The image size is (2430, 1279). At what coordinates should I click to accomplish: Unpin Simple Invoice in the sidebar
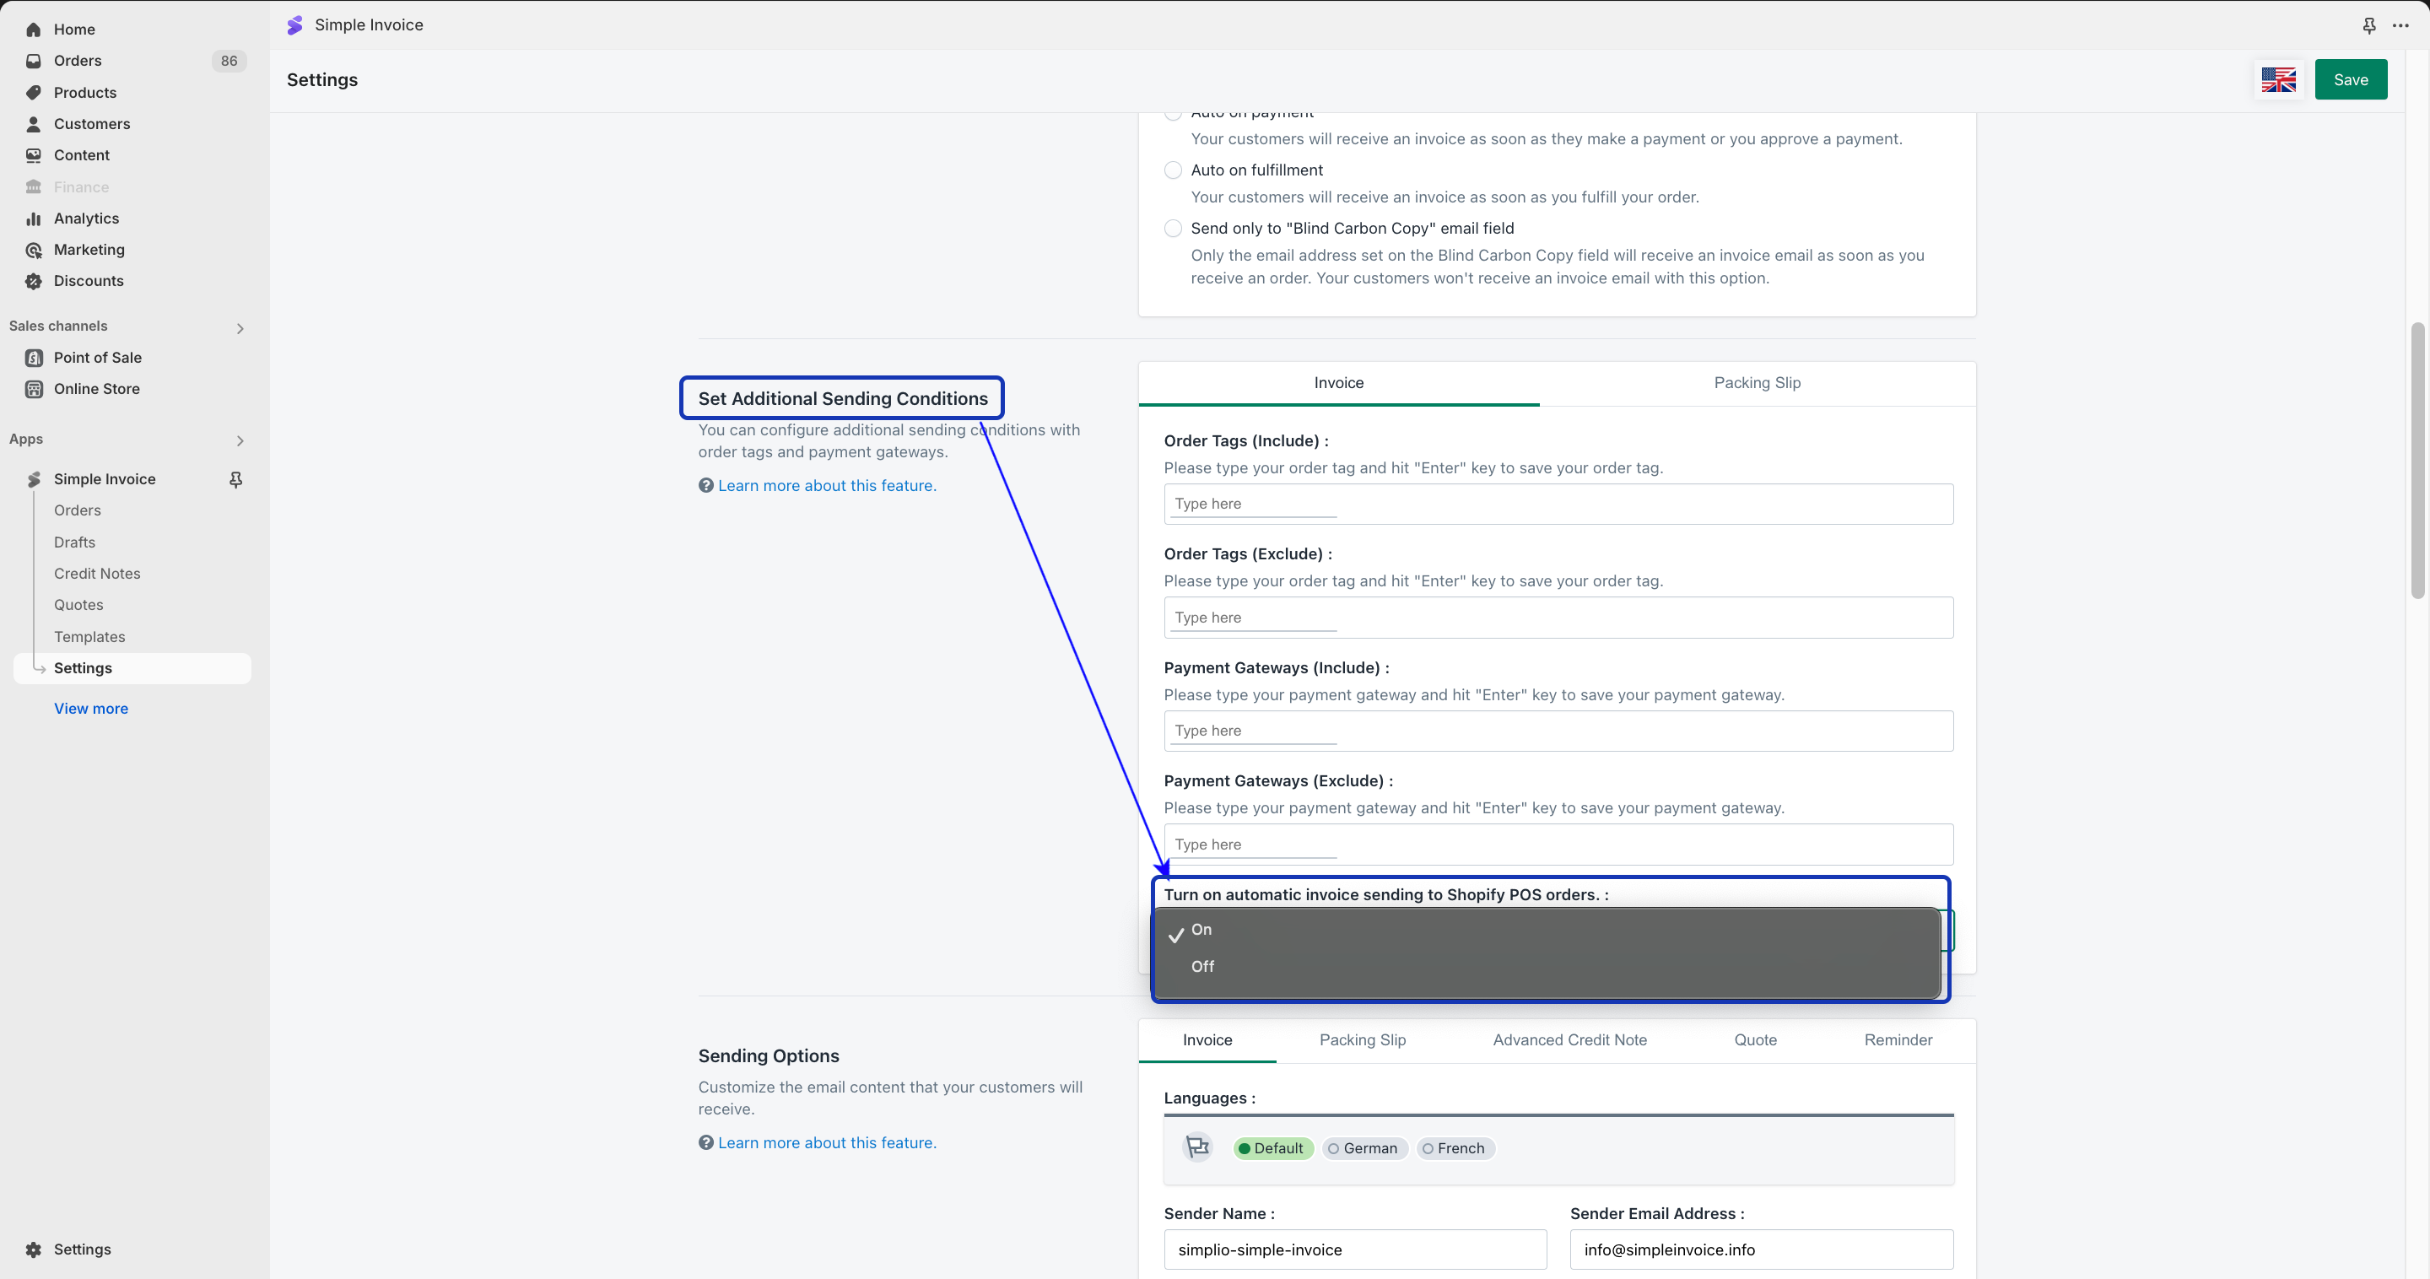[236, 479]
